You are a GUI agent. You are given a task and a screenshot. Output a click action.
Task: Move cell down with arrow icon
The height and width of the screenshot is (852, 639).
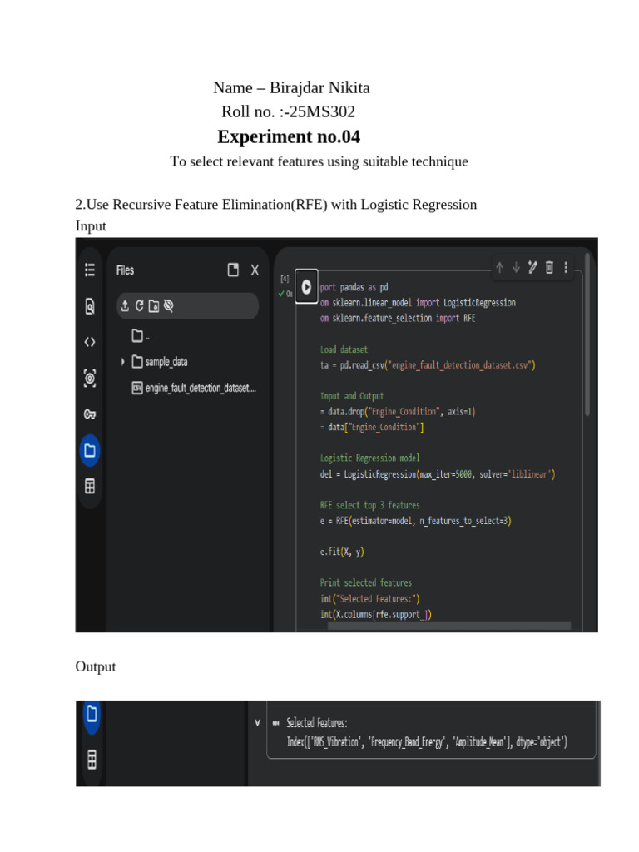pos(516,267)
